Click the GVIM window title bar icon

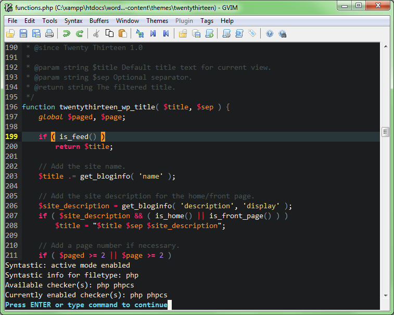[8, 7]
